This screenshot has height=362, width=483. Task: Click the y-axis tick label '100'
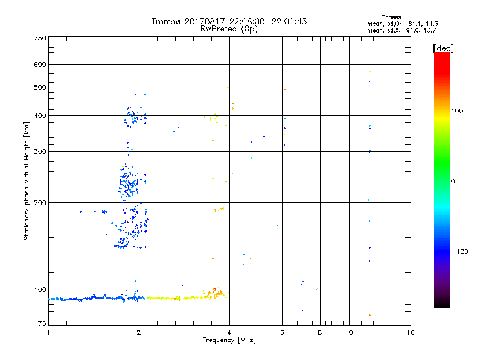(x=40, y=290)
